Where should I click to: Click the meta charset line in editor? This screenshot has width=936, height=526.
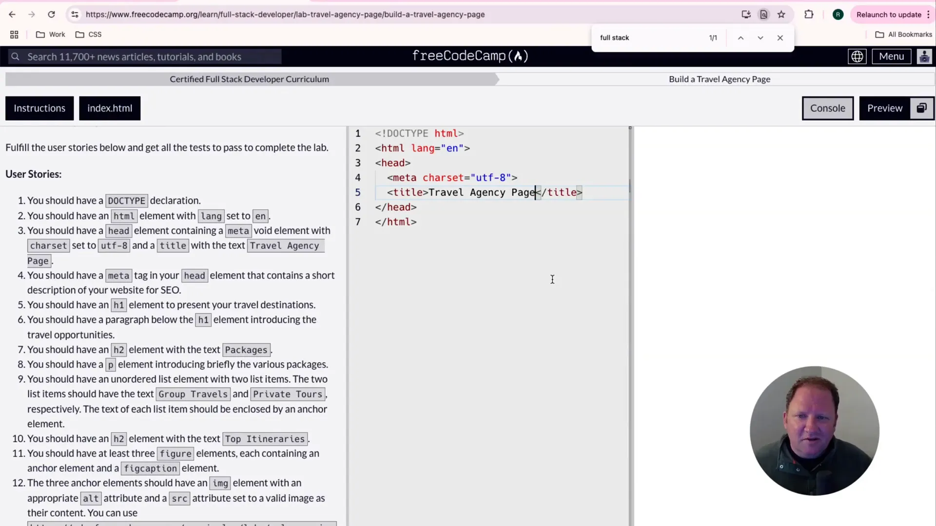click(452, 178)
